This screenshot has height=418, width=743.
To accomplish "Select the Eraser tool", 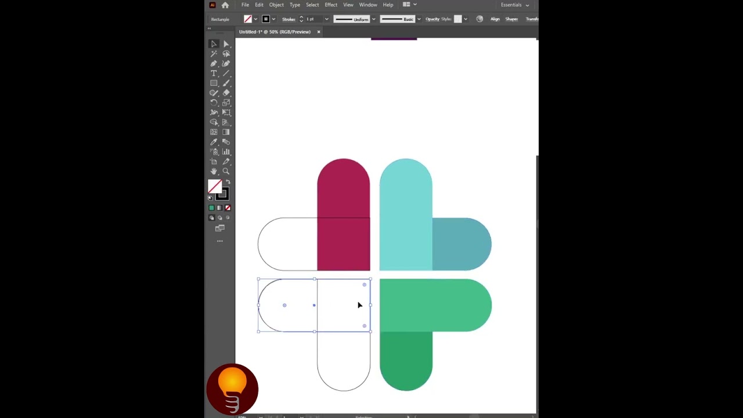I will (x=226, y=93).
